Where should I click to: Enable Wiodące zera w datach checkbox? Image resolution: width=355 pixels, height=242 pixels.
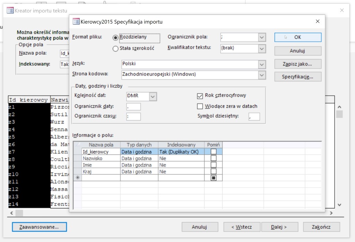click(200, 106)
